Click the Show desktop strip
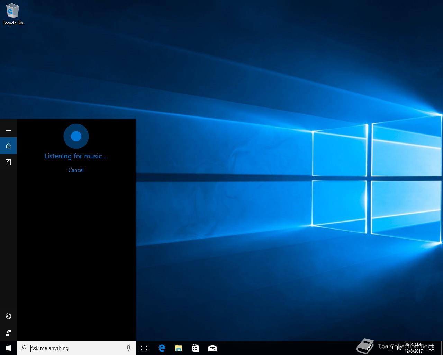 tap(442, 348)
